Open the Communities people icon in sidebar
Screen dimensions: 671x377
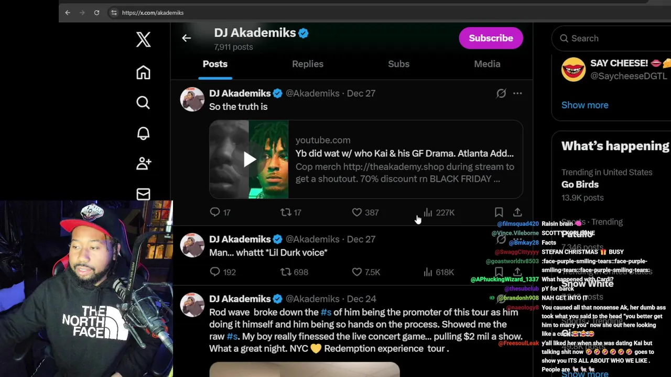143,163
